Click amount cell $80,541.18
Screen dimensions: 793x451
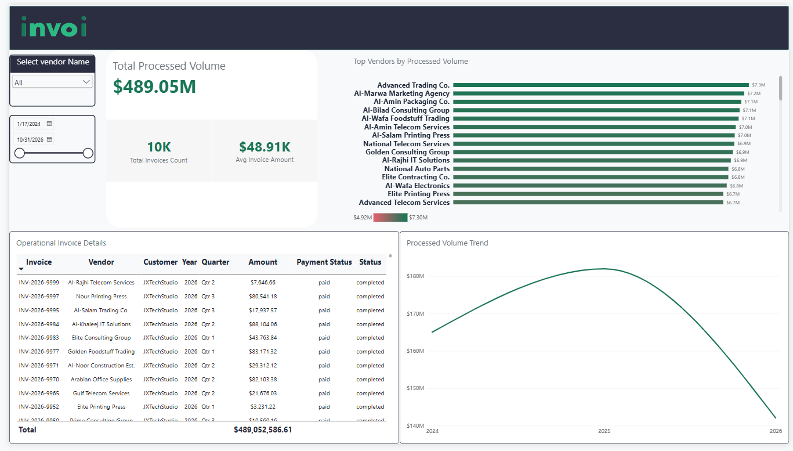pos(263,297)
